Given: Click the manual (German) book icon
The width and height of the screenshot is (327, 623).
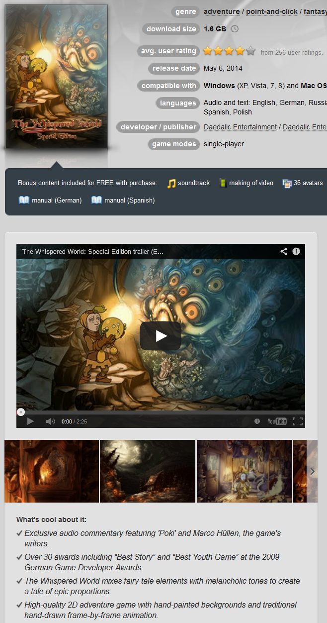Looking at the screenshot, I should (x=24, y=200).
